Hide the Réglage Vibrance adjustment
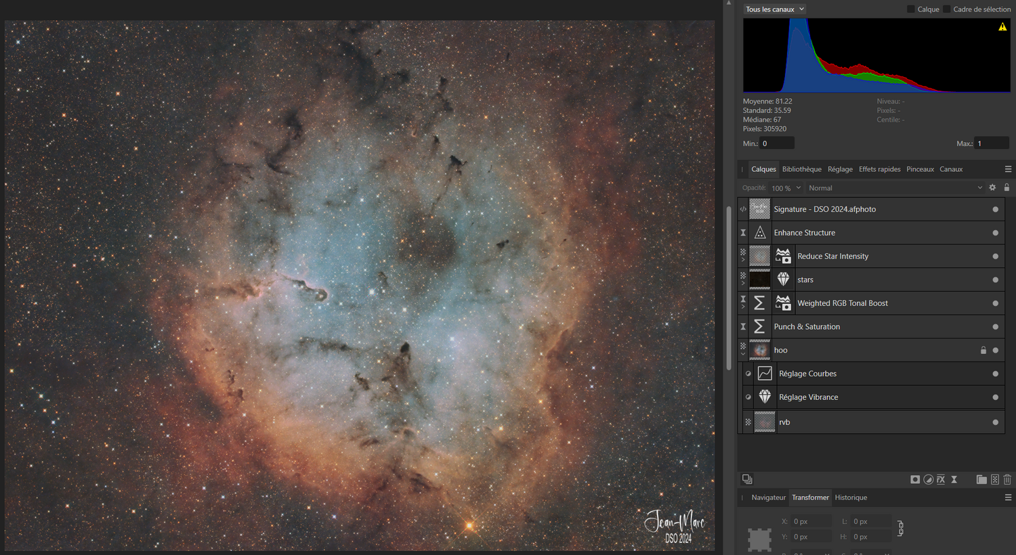The width and height of the screenshot is (1016, 555). pos(995,397)
